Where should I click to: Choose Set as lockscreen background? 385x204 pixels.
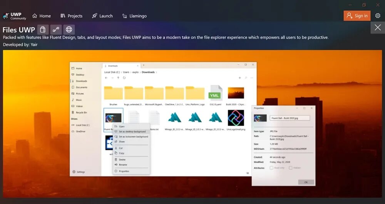click(131, 137)
